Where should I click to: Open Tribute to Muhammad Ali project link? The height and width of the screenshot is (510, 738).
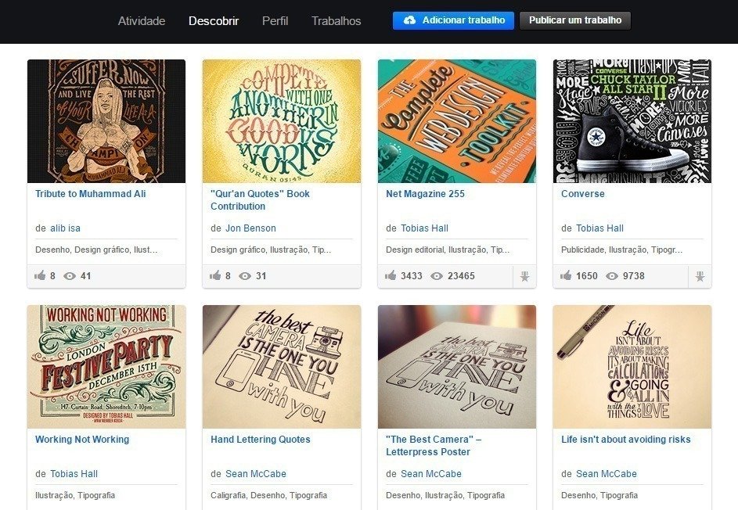point(90,194)
